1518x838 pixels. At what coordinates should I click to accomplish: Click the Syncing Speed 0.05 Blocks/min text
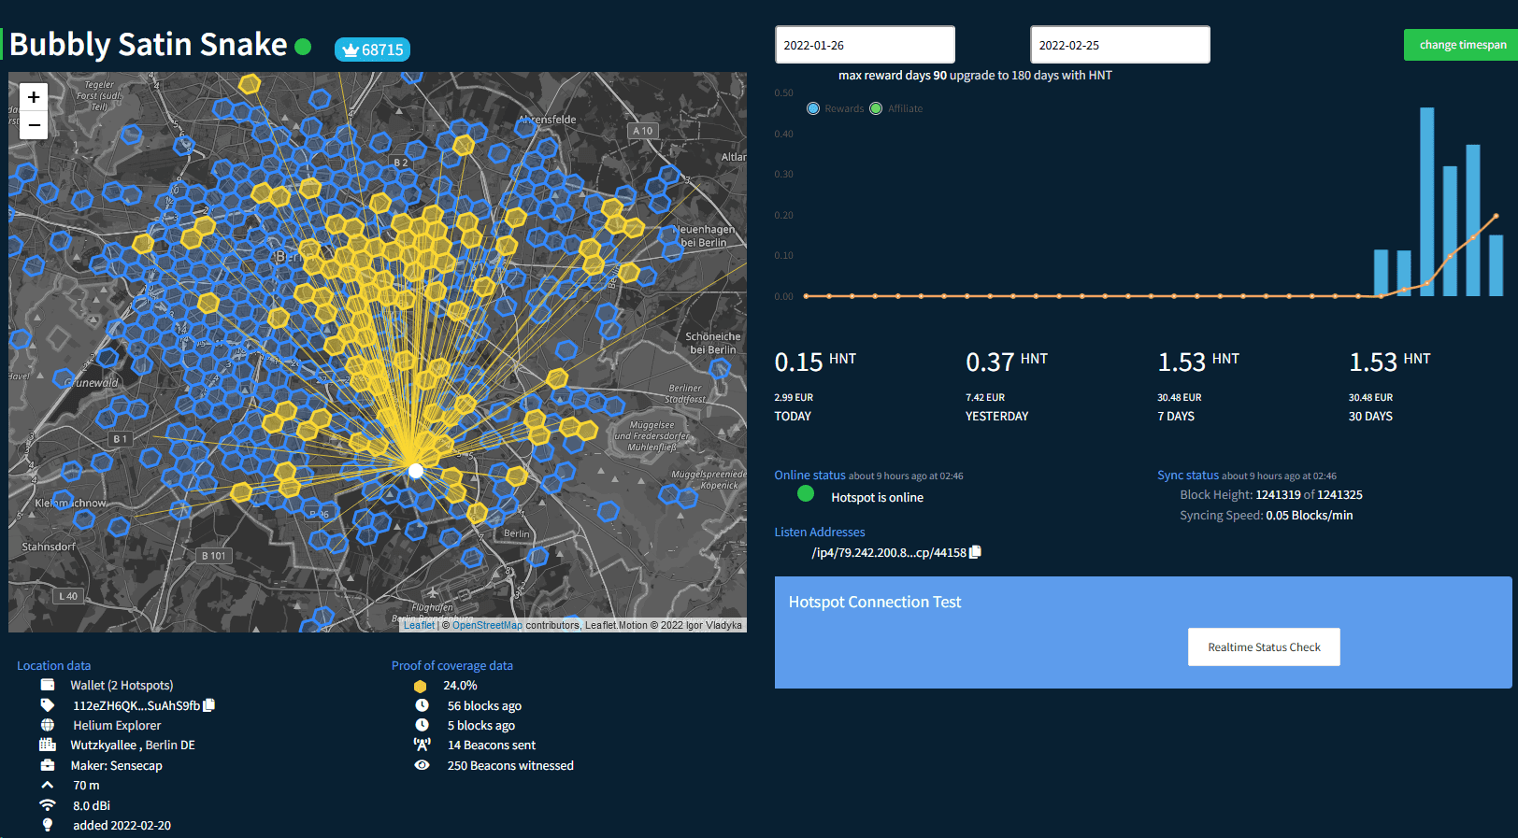tap(1267, 515)
